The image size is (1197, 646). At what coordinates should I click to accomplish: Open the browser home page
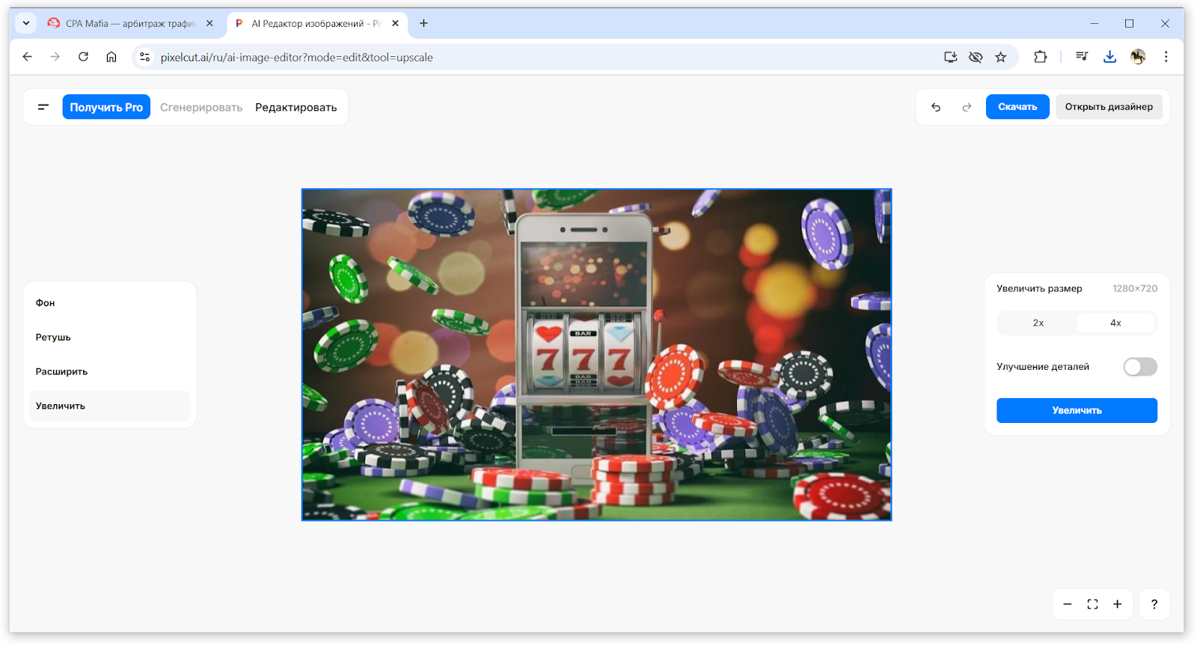111,57
